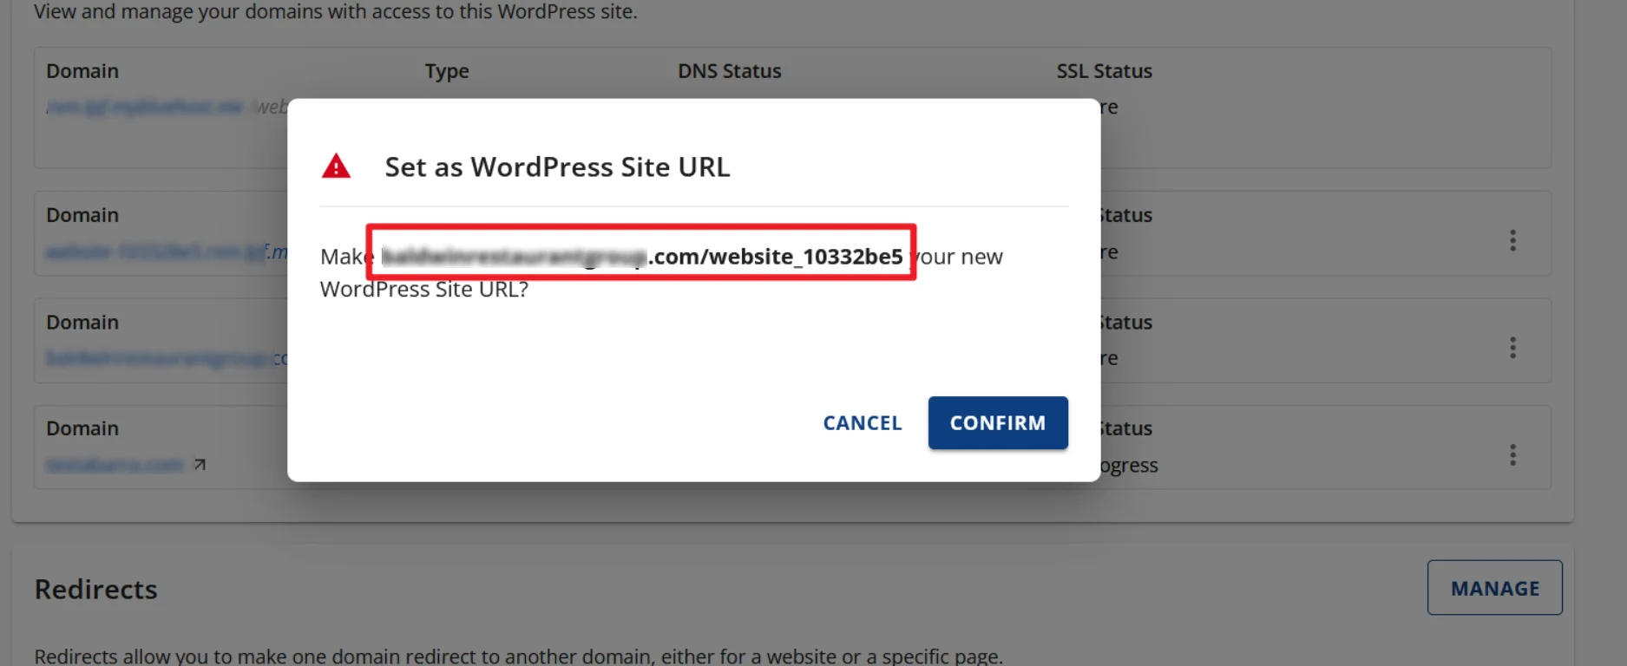The width and height of the screenshot is (1627, 666).
Task: Click the Type column header
Action: [x=447, y=71]
